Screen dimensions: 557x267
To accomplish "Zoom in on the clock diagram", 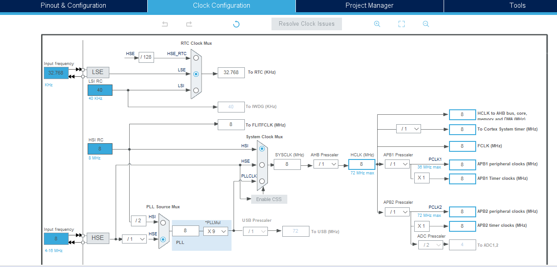I will [377, 24].
